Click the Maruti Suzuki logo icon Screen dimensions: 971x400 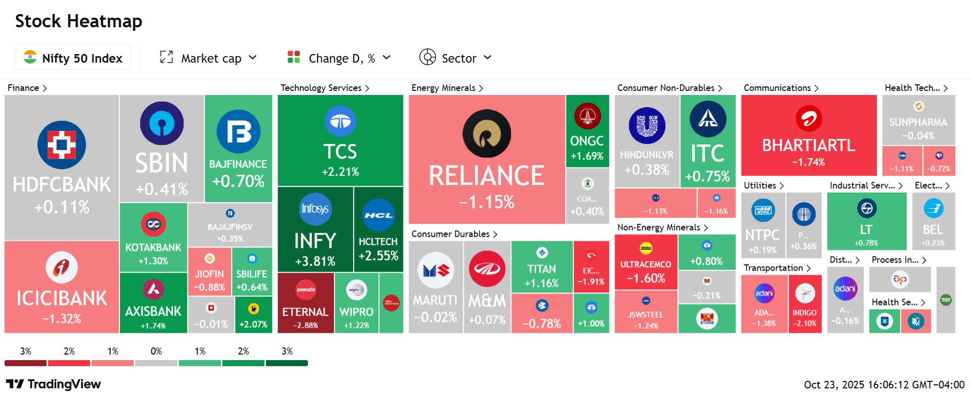tap(435, 270)
